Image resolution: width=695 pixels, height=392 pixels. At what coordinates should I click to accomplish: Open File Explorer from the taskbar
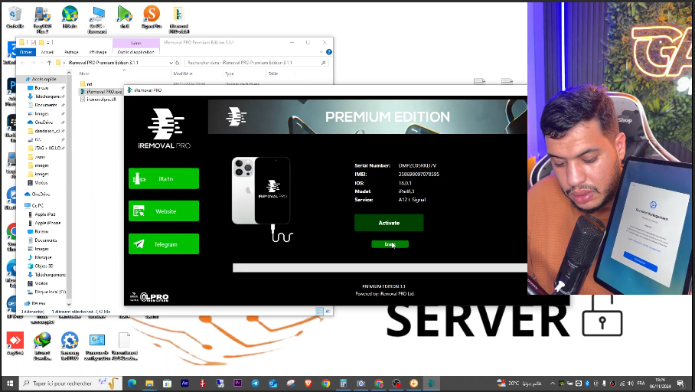[149, 383]
